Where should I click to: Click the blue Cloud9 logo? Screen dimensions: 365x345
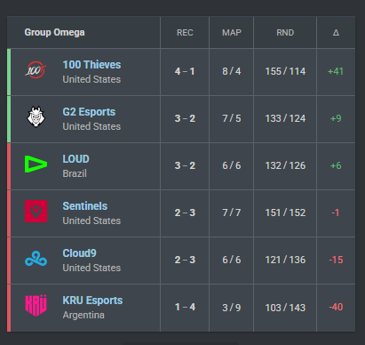point(36,259)
